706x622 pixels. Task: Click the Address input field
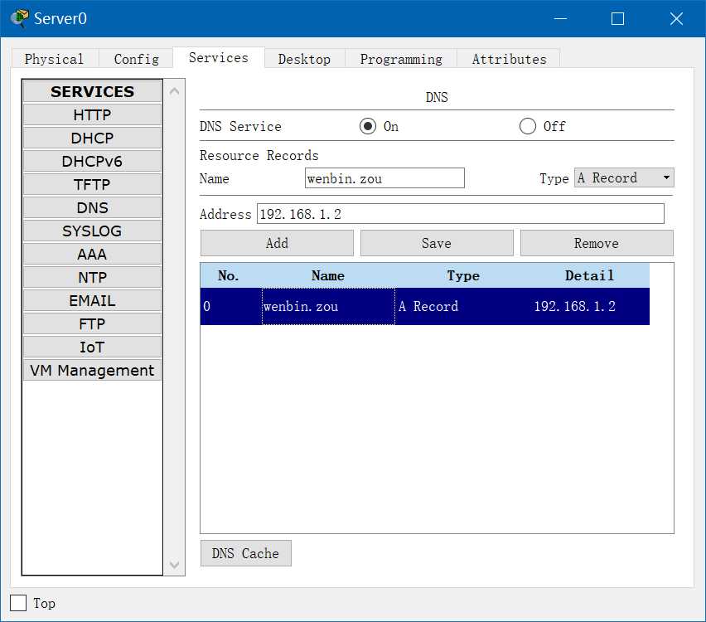460,213
